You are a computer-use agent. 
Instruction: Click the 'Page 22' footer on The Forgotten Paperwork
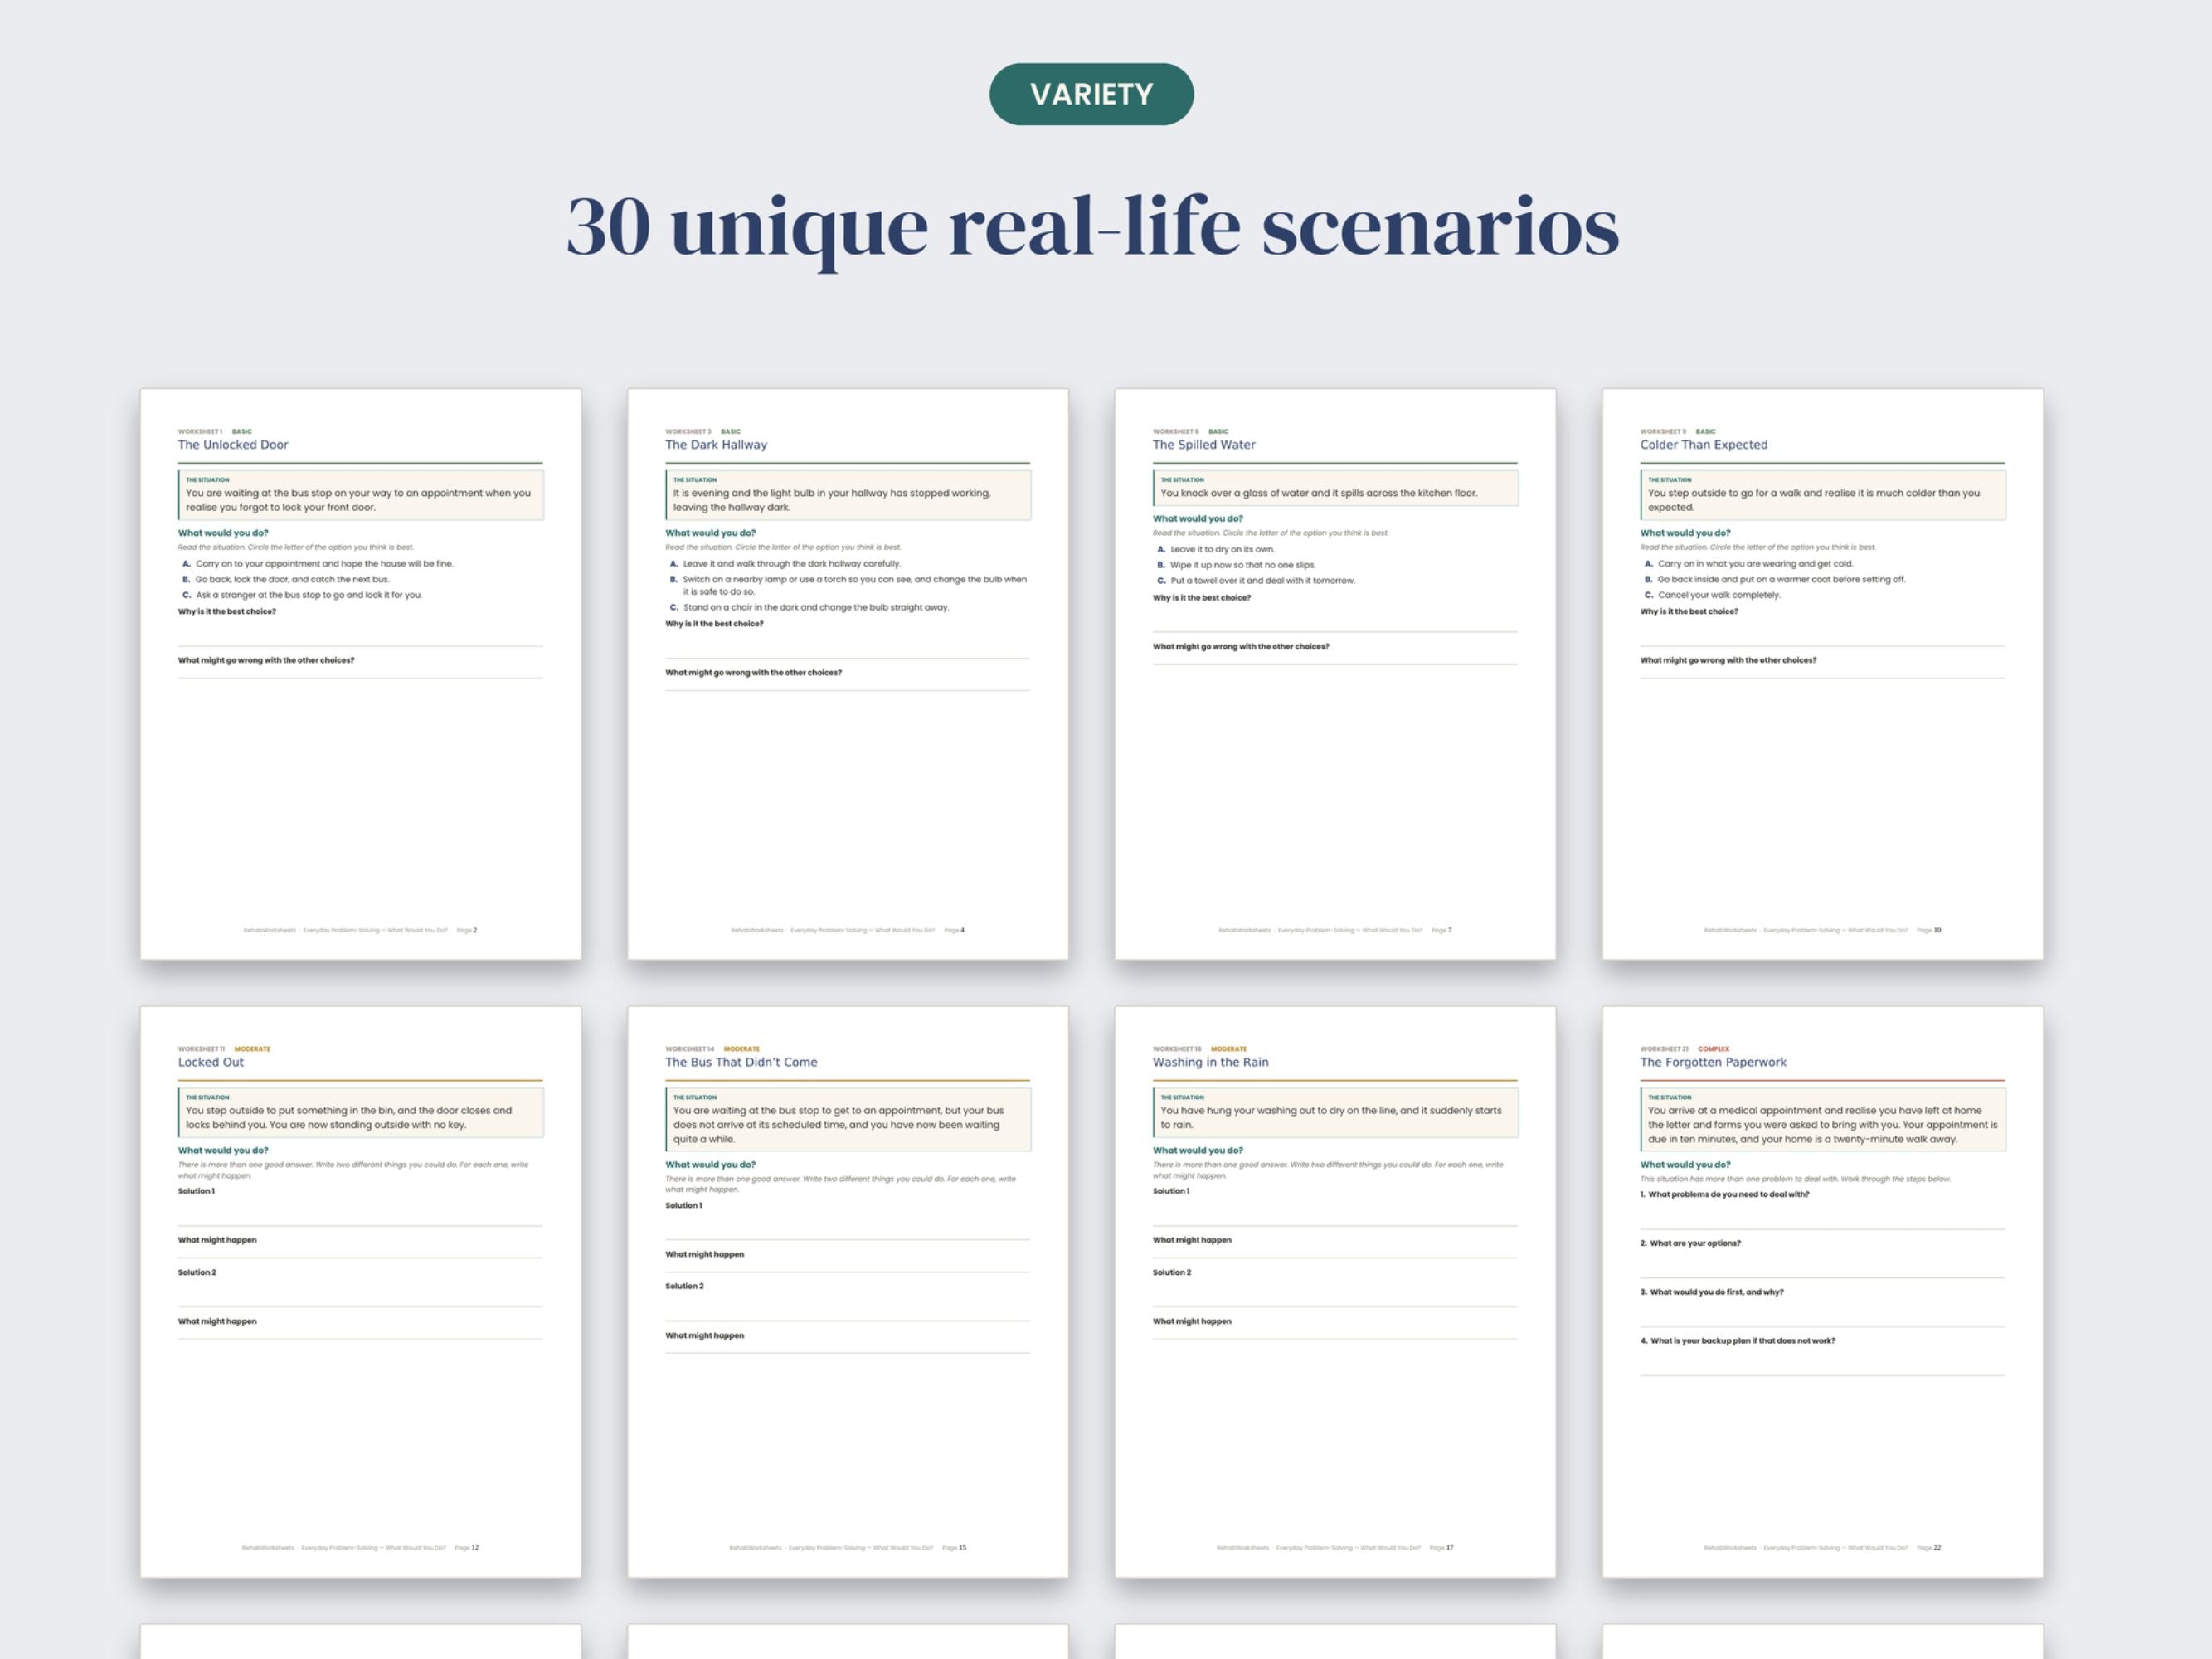click(x=1929, y=1548)
